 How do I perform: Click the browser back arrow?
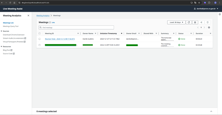pyautogui.click(x=2, y=3)
